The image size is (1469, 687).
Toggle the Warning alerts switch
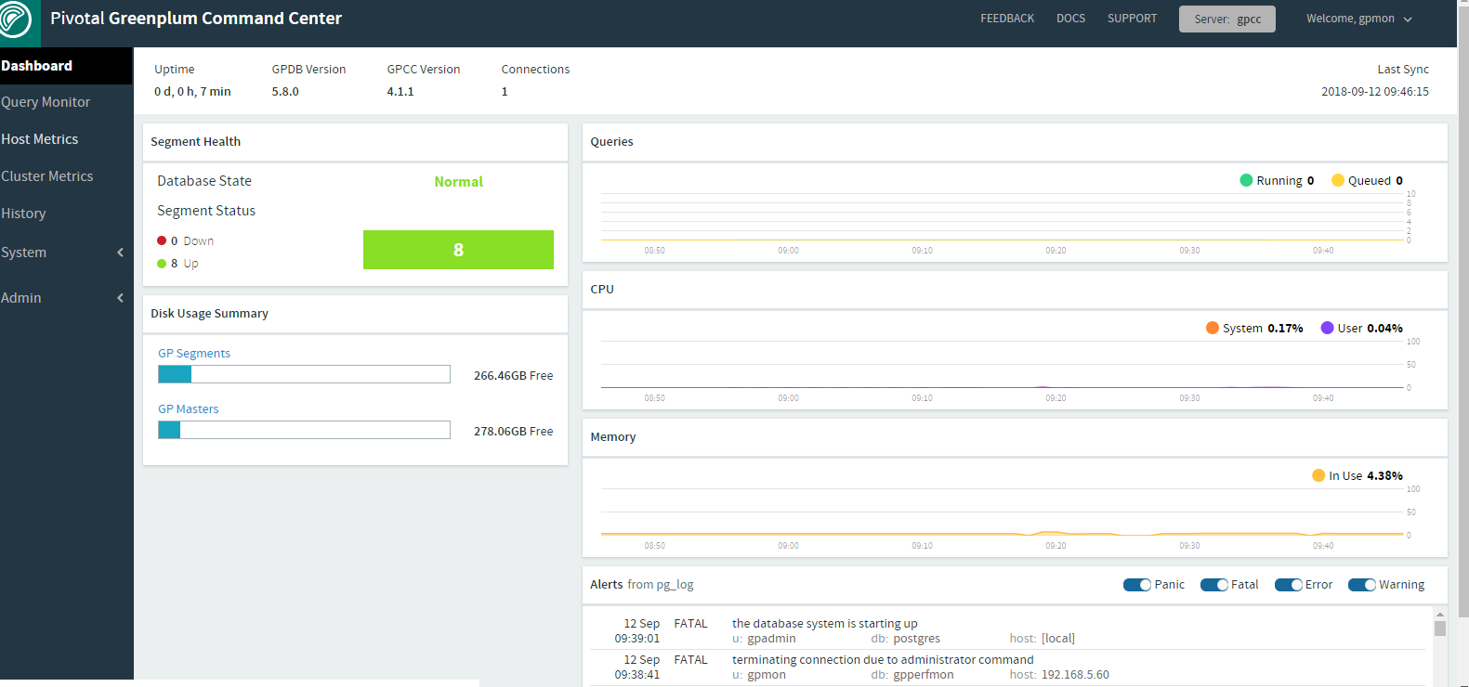click(1362, 585)
